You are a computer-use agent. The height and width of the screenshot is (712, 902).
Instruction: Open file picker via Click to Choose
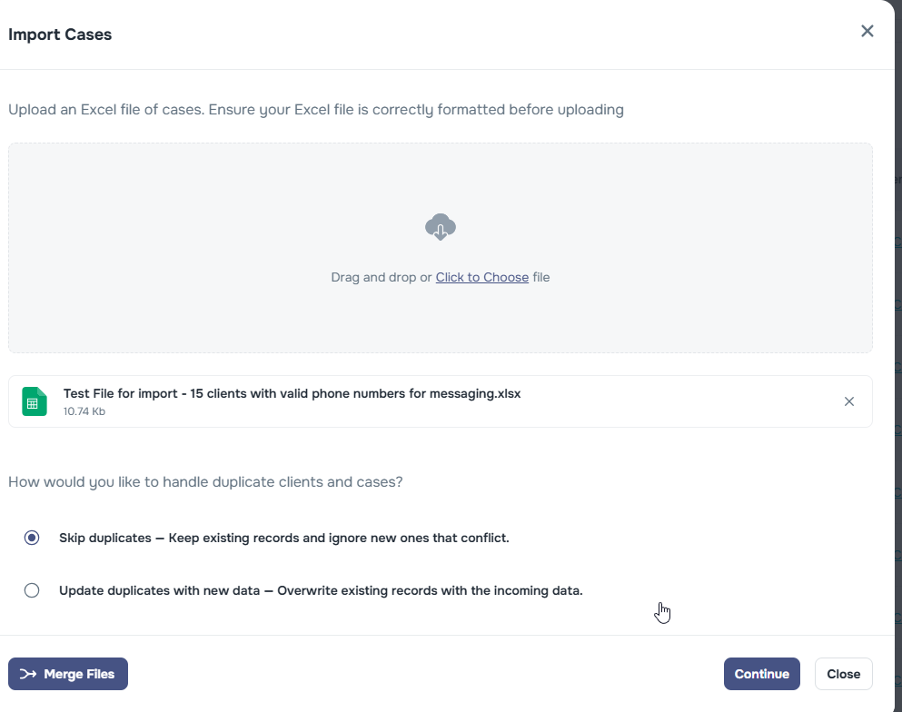pos(481,277)
